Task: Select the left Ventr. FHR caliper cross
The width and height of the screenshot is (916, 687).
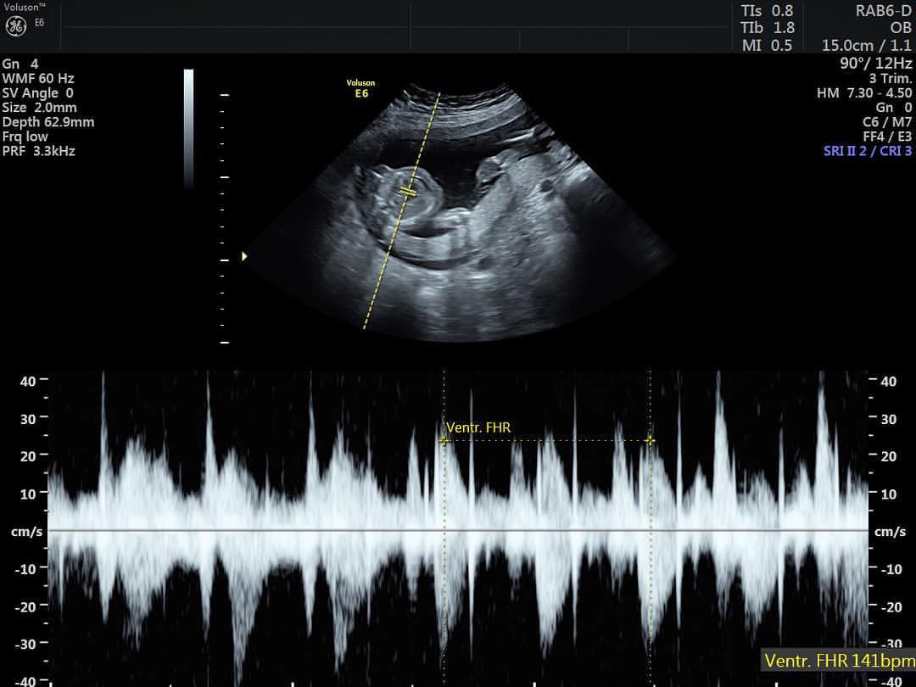Action: tap(444, 440)
